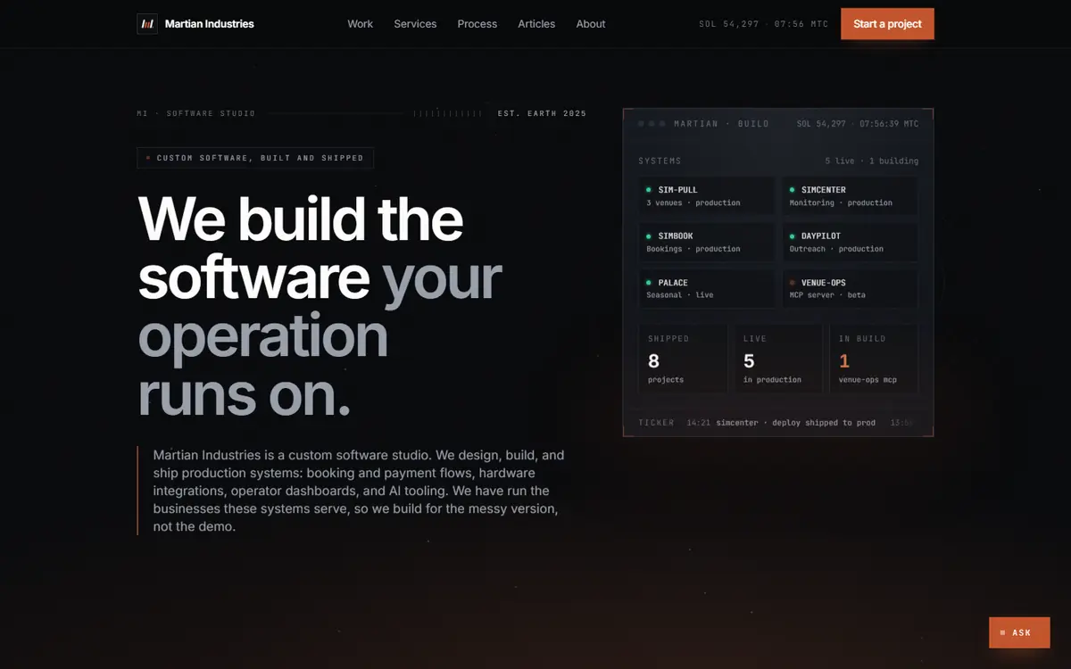The height and width of the screenshot is (669, 1071).
Task: Open the About nav link
Action: coord(591,24)
